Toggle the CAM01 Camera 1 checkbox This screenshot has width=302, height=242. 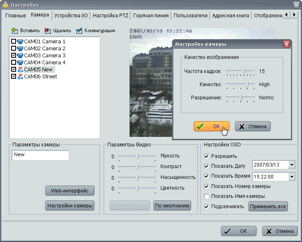point(14,41)
